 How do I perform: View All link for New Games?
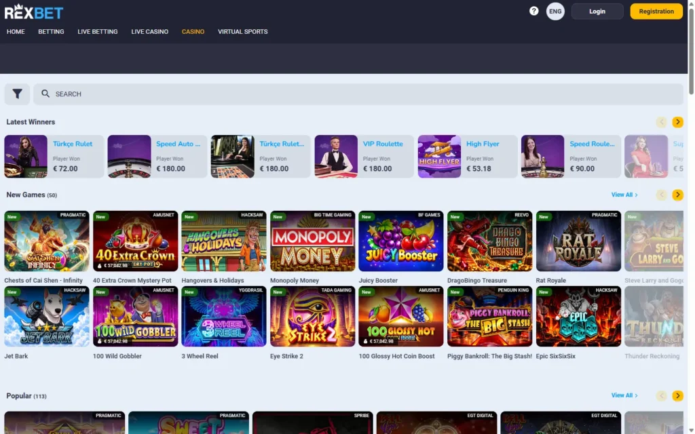[624, 195]
